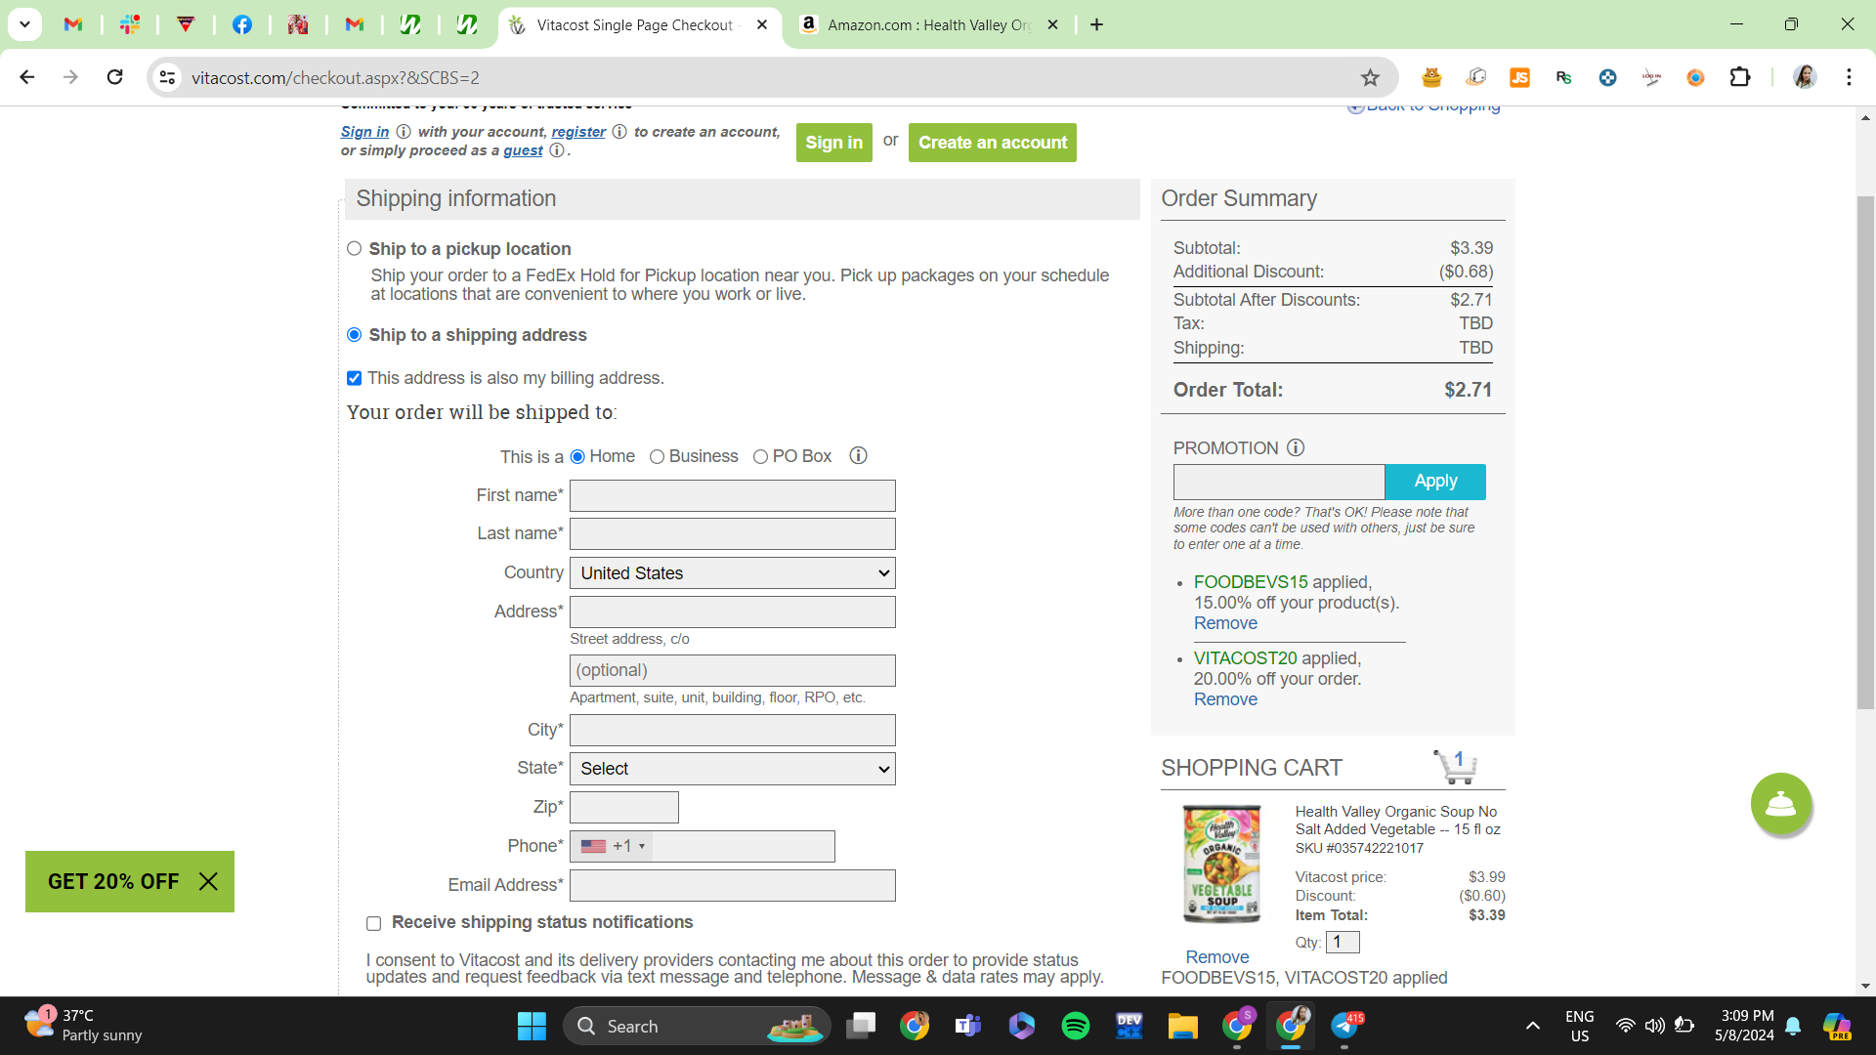Open the Country dropdown

coord(733,573)
